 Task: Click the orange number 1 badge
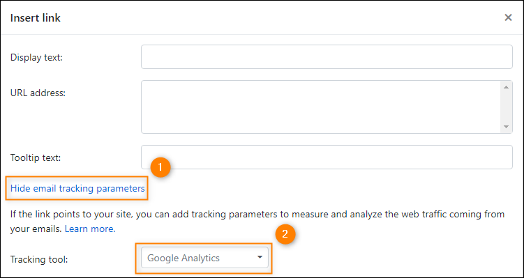(x=160, y=167)
